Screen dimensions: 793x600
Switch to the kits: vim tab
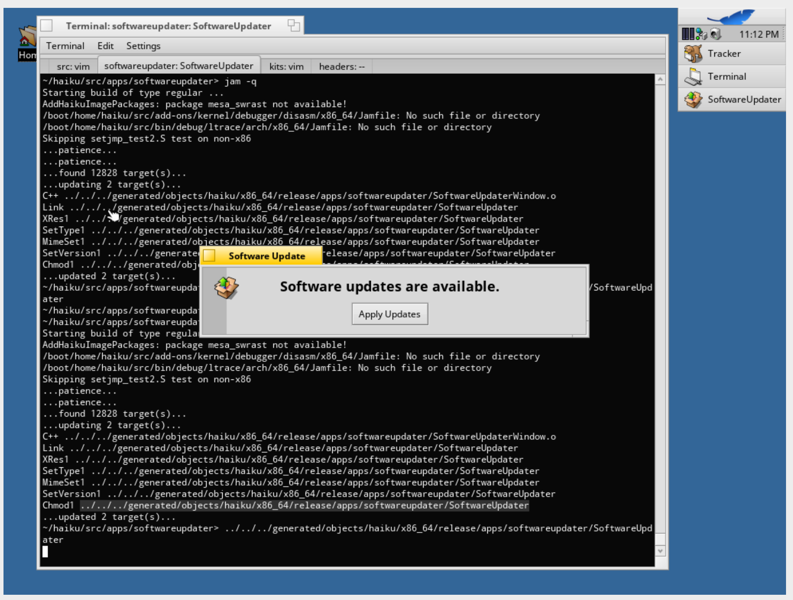coord(286,66)
